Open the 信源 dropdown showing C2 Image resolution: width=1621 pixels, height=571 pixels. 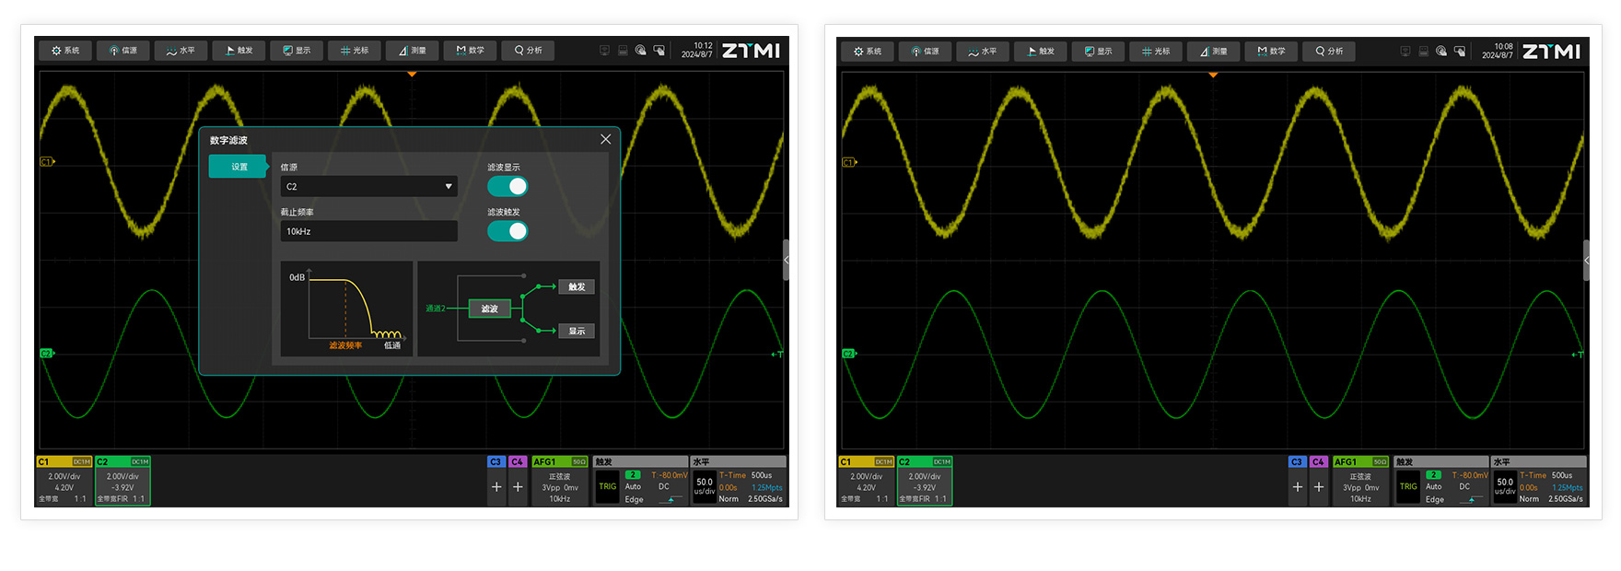[x=368, y=186]
